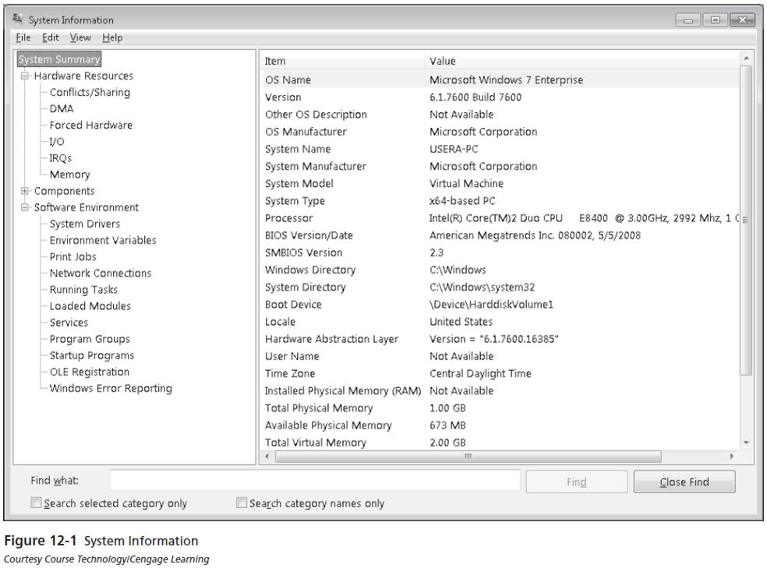Collapse the Software Environment node
Viewport: 767px width, 568px height.
point(24,207)
